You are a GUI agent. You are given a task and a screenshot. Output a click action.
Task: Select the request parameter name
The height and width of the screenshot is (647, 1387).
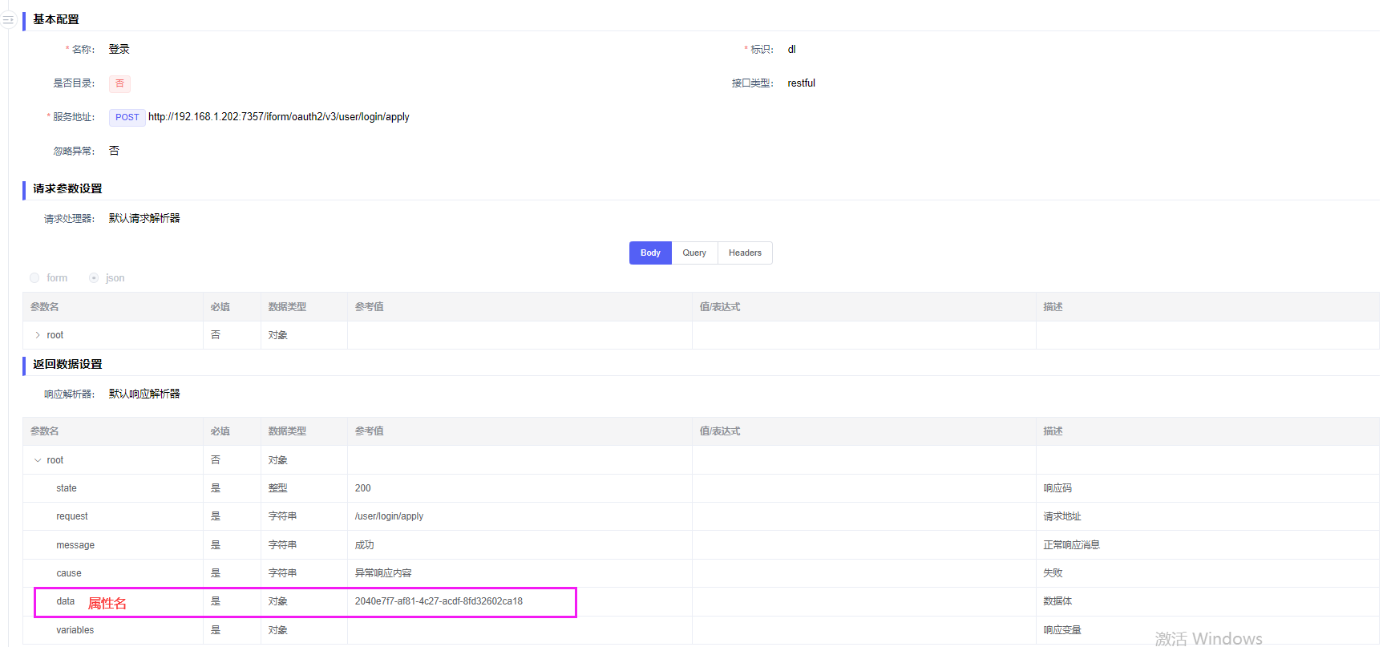(x=72, y=516)
